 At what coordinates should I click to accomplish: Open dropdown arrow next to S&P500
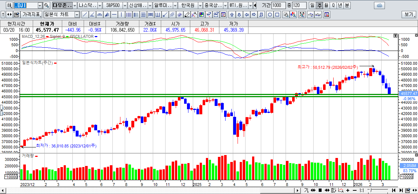[x=125, y=5]
